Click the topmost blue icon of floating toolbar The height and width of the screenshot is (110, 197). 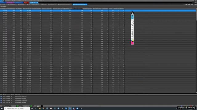coord(132,16)
